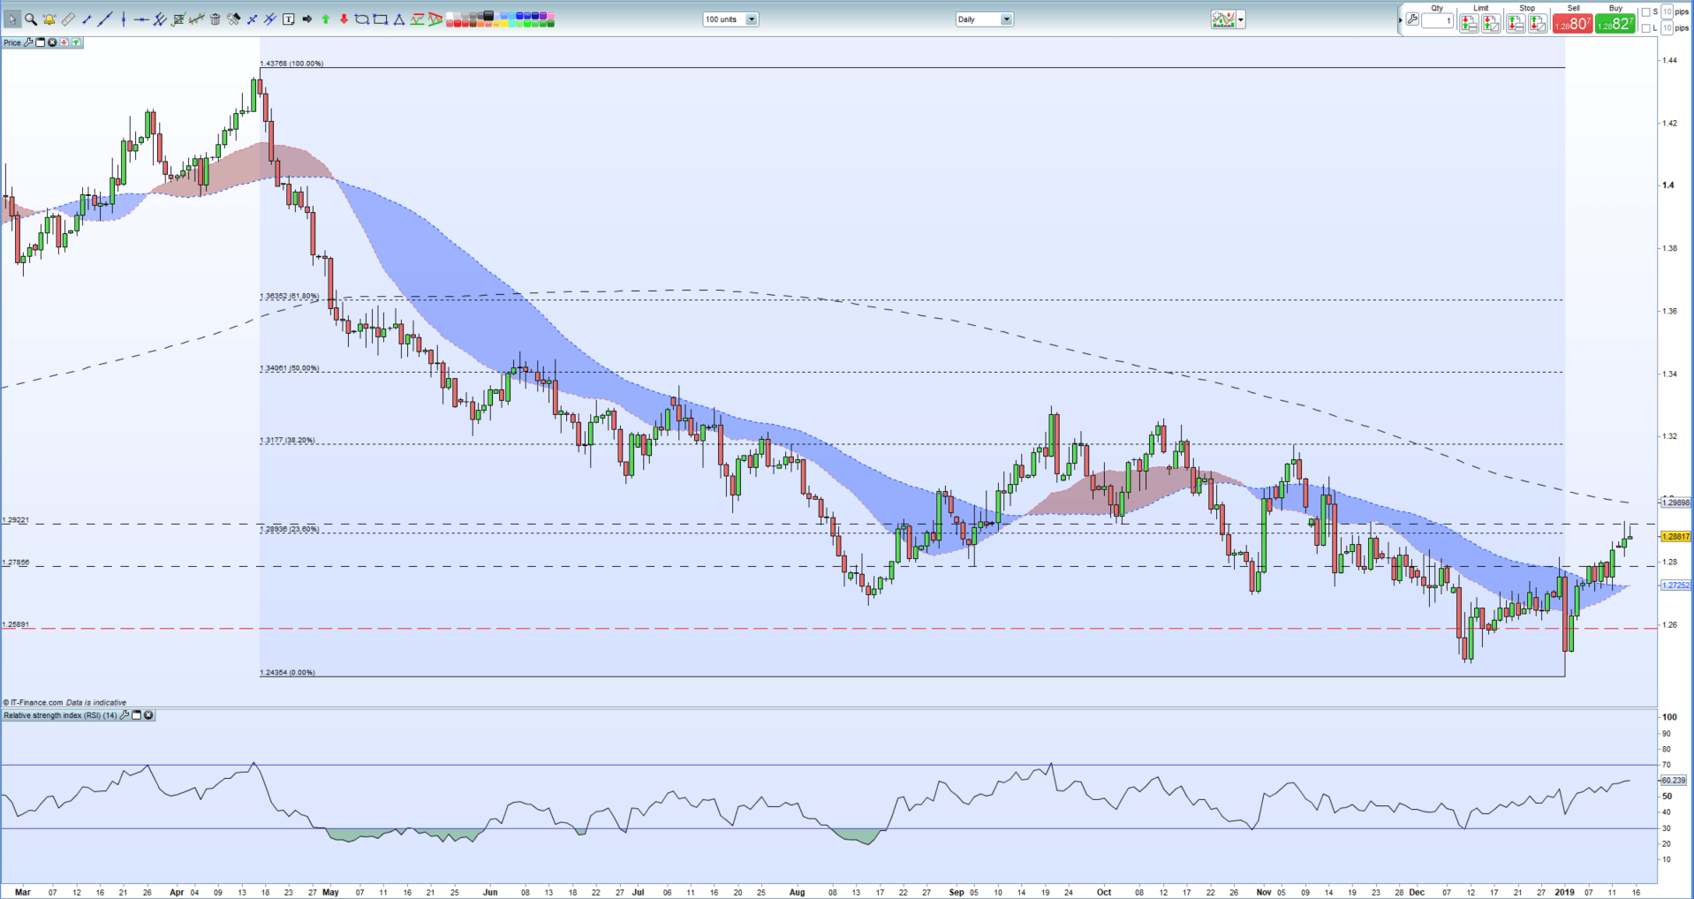This screenshot has width=1694, height=899.
Task: Click the 1.29221 horizontal line label
Action: pos(16,520)
